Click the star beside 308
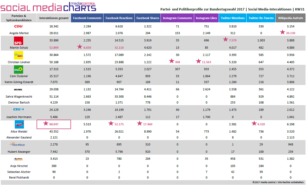This screenshot has width=306, height=185. click(x=172, y=61)
